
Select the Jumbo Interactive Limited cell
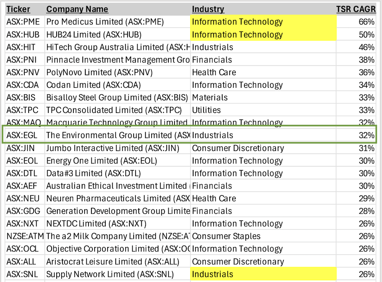click(113, 148)
